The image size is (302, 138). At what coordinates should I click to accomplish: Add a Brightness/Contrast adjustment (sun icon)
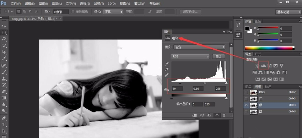(257, 65)
